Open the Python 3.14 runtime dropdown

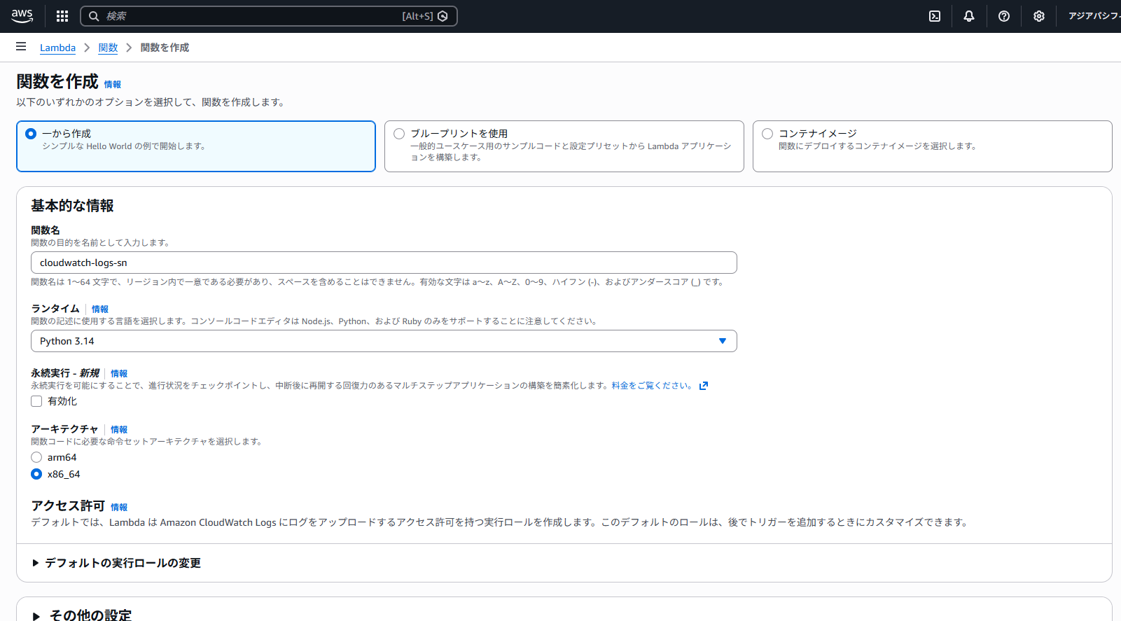pos(384,341)
